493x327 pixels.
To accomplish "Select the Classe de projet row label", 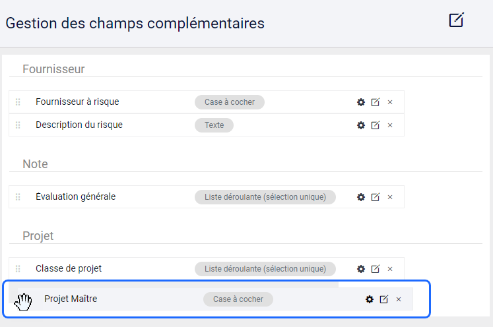I will coord(69,268).
